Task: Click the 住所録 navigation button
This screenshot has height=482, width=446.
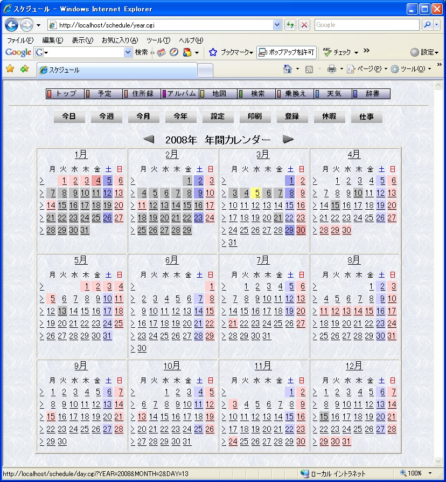Action: tap(142, 94)
